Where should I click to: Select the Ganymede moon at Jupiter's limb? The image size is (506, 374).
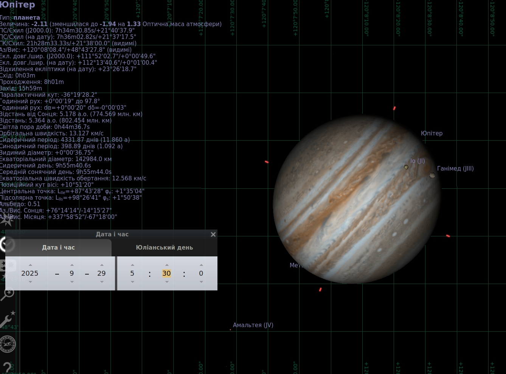click(x=432, y=175)
